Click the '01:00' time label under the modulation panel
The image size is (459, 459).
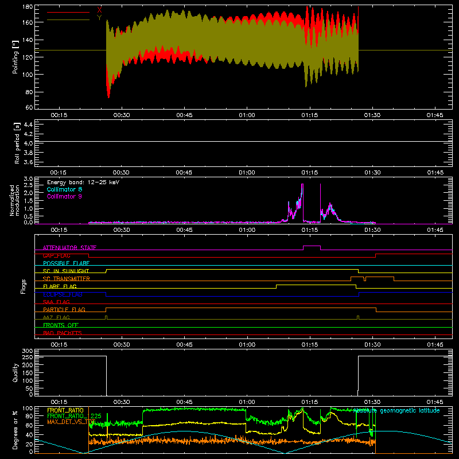[247, 230]
